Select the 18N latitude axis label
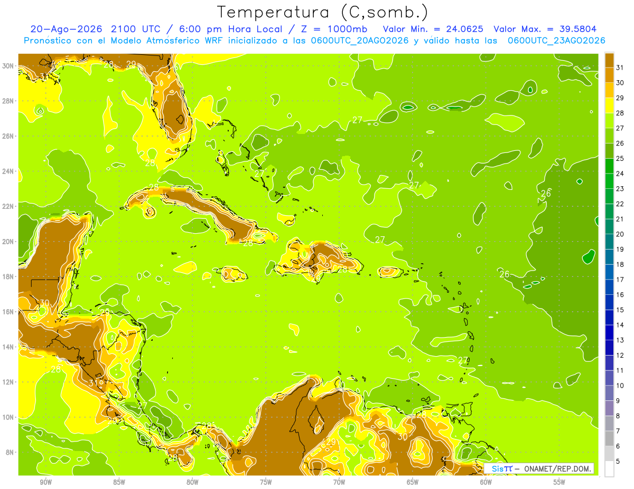The height and width of the screenshot is (489, 634). 8,276
